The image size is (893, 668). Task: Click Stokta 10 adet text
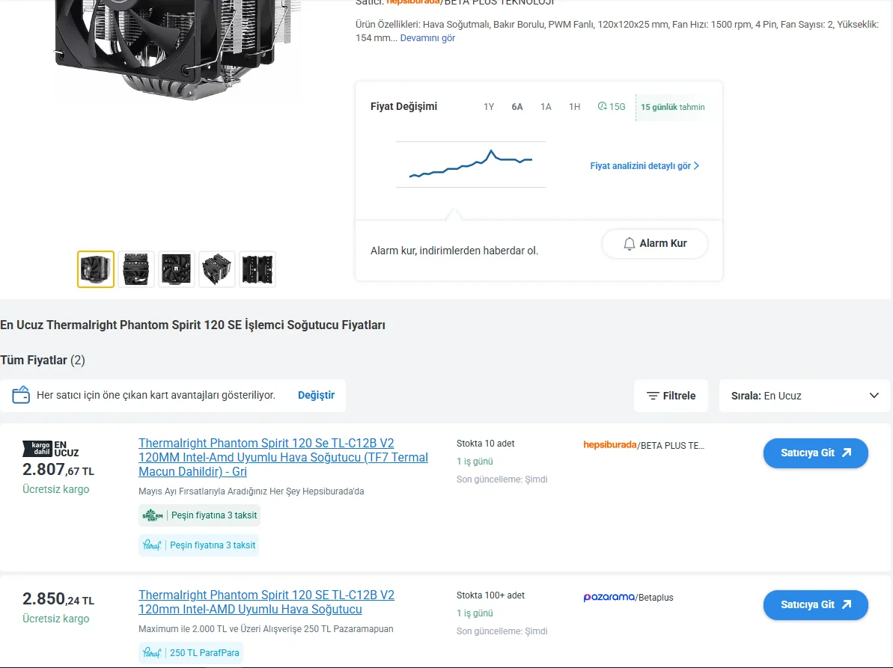point(485,444)
